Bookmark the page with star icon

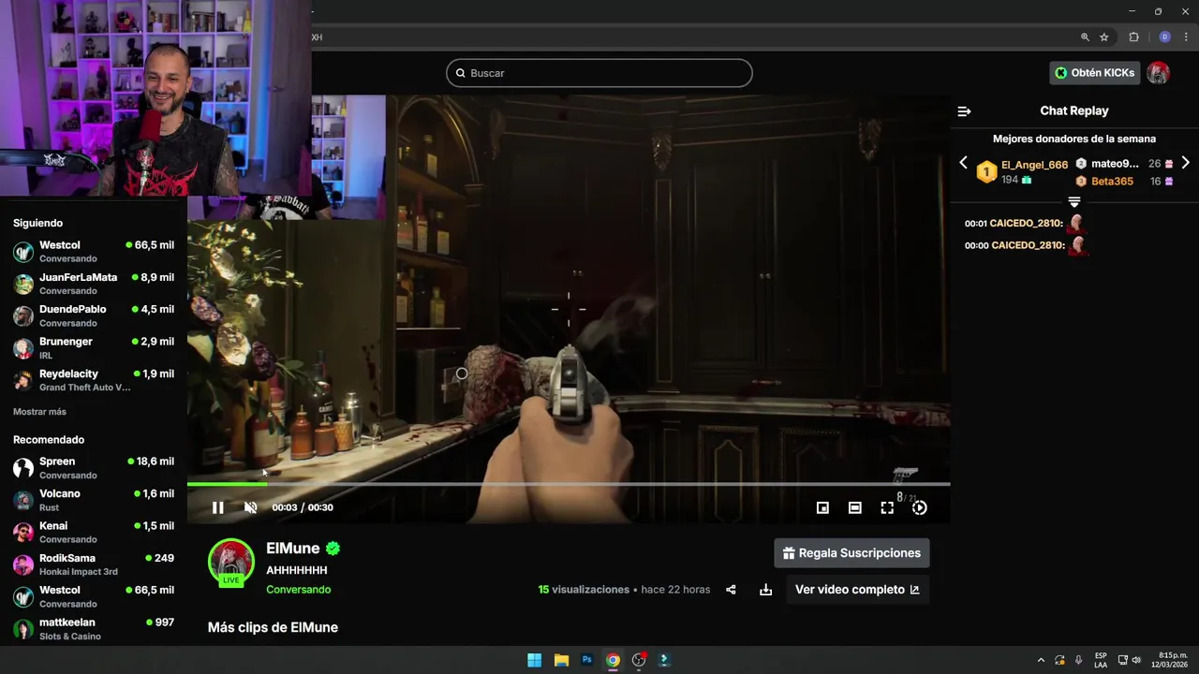1104,37
